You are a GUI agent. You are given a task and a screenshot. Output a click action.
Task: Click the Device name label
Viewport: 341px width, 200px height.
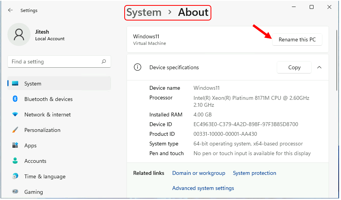point(165,88)
